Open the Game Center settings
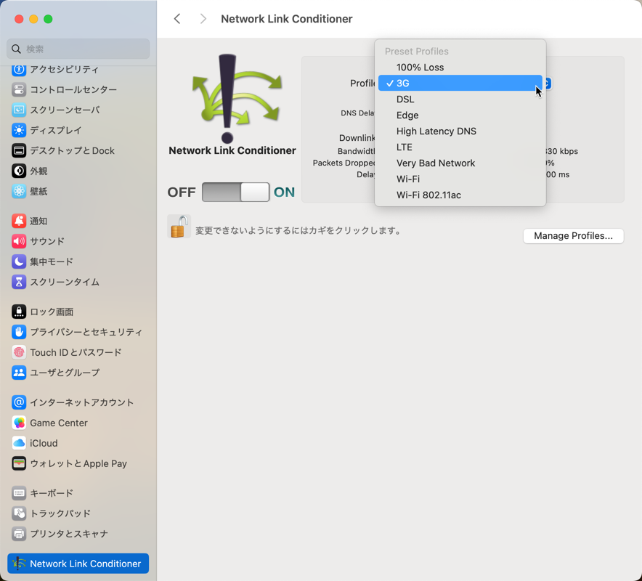This screenshot has width=642, height=581. (78, 423)
